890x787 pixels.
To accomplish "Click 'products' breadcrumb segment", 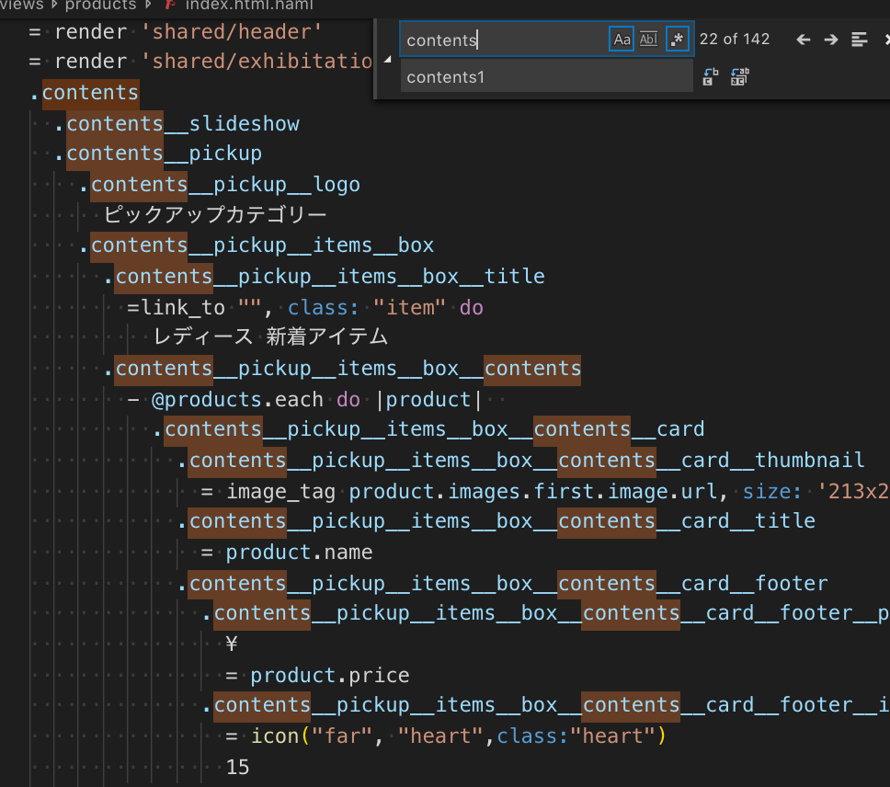I will 100,6.
